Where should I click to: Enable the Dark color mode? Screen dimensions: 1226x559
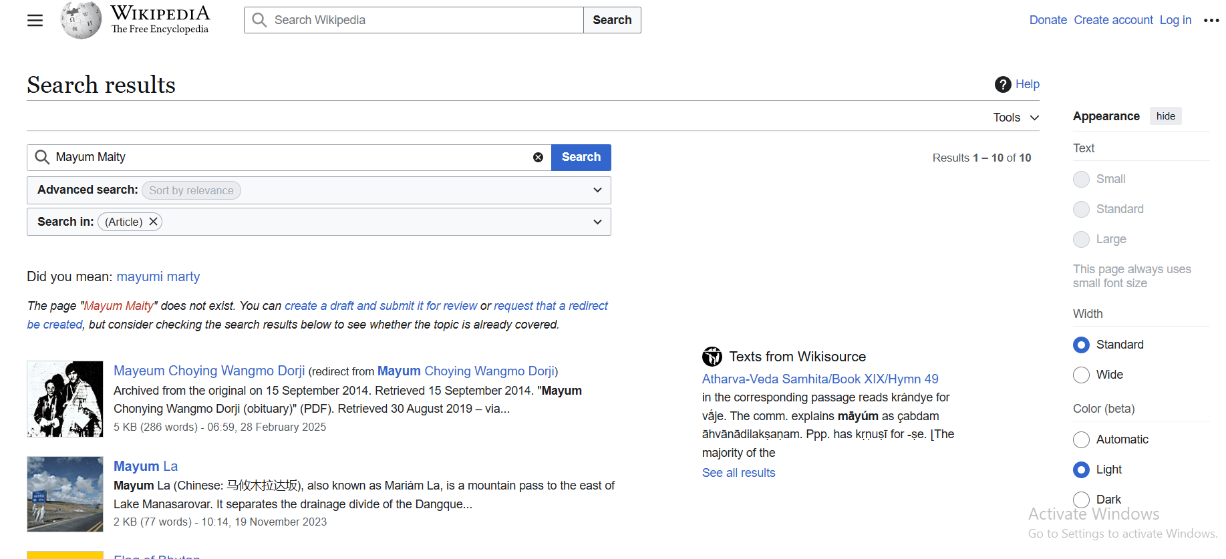coord(1081,500)
